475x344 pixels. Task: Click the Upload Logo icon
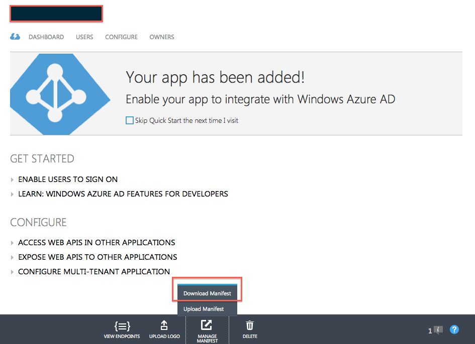pyautogui.click(x=164, y=325)
